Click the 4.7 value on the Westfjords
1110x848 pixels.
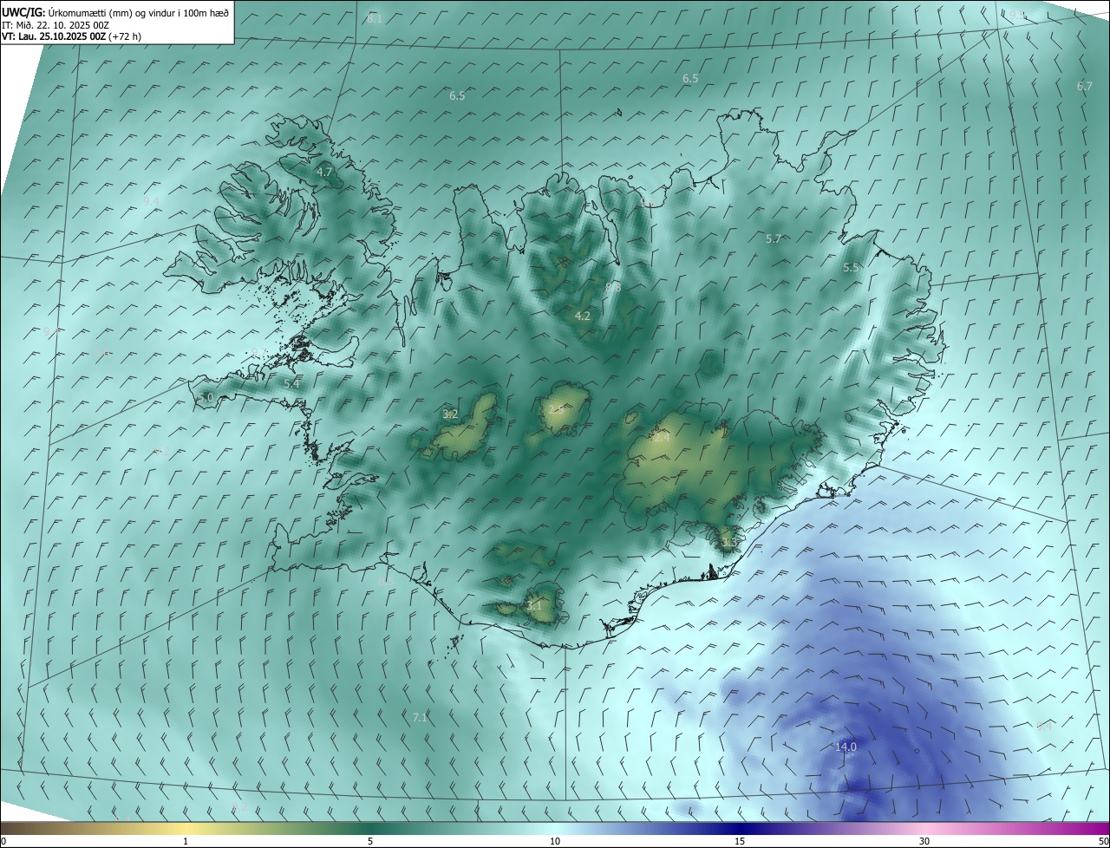pos(324,173)
